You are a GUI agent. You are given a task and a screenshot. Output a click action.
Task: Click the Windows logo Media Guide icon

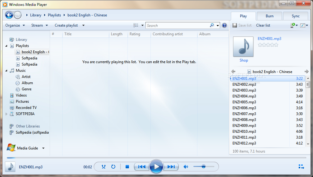tap(11, 148)
